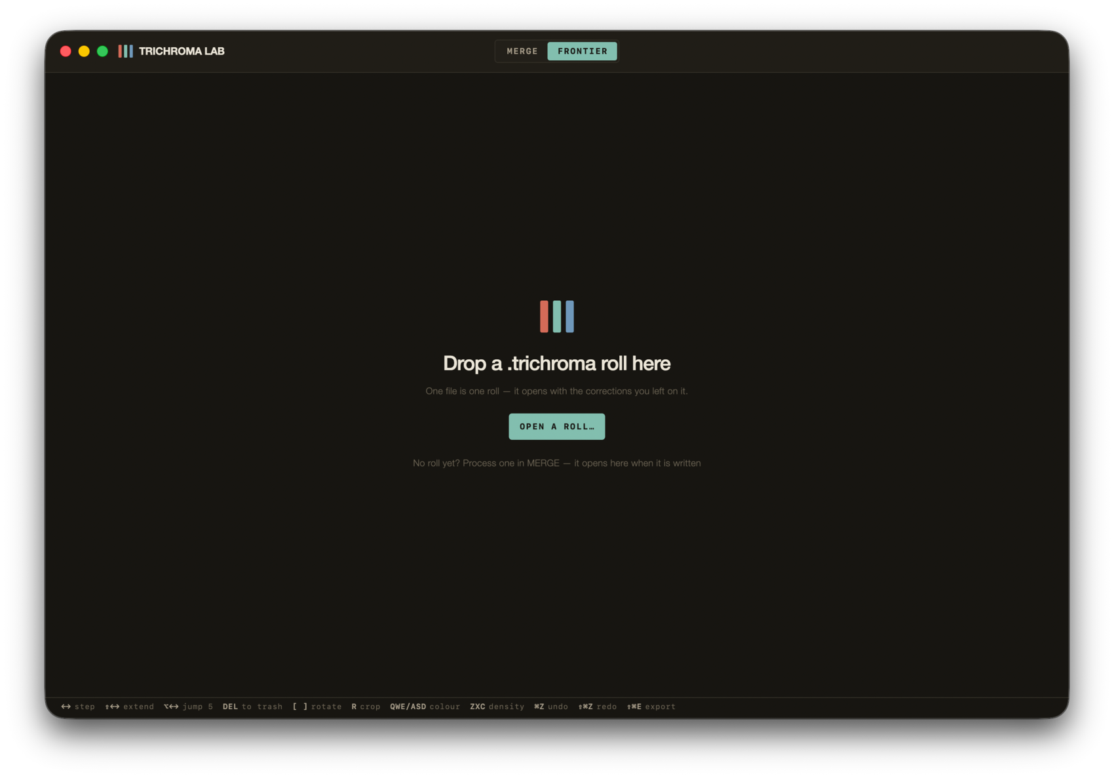Click the arrow step shortcut hint
This screenshot has height=778, width=1114.
(78, 707)
